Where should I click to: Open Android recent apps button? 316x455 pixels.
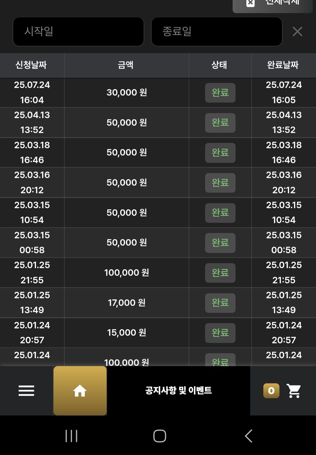click(71, 436)
